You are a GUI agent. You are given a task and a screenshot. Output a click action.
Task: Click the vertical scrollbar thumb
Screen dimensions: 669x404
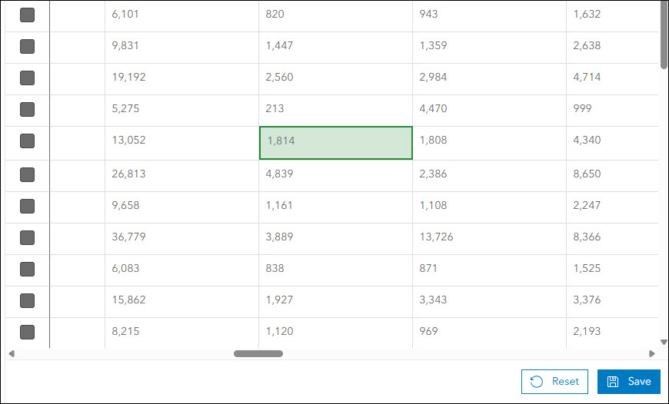point(664,35)
